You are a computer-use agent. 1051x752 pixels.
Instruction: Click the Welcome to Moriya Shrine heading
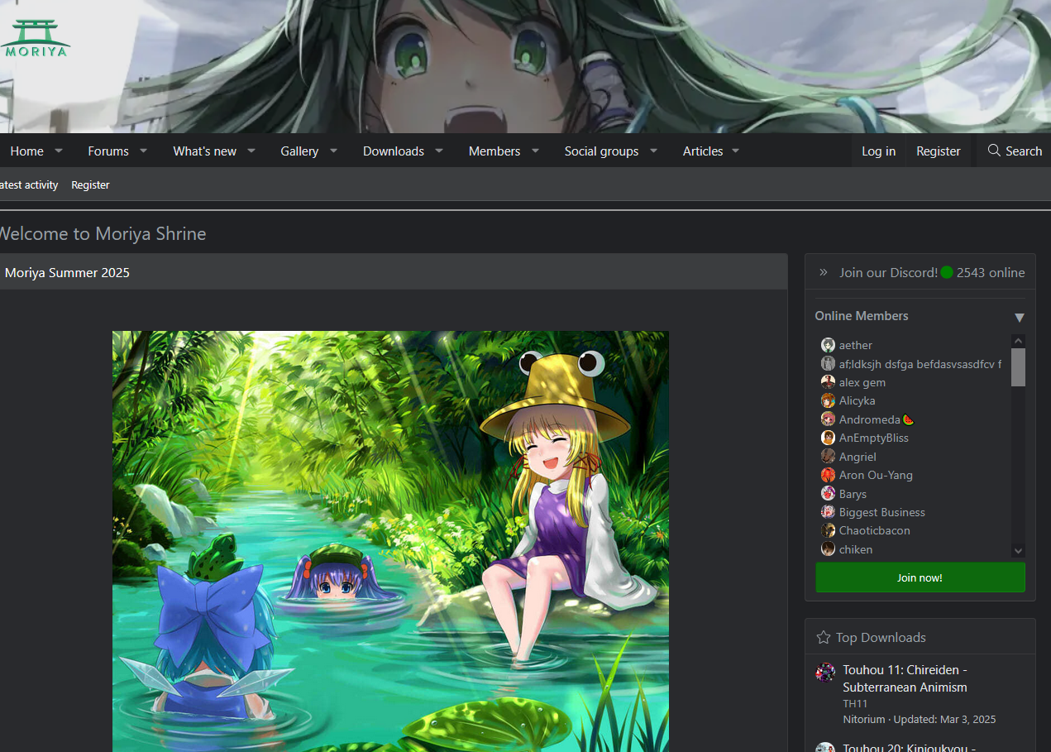click(102, 233)
